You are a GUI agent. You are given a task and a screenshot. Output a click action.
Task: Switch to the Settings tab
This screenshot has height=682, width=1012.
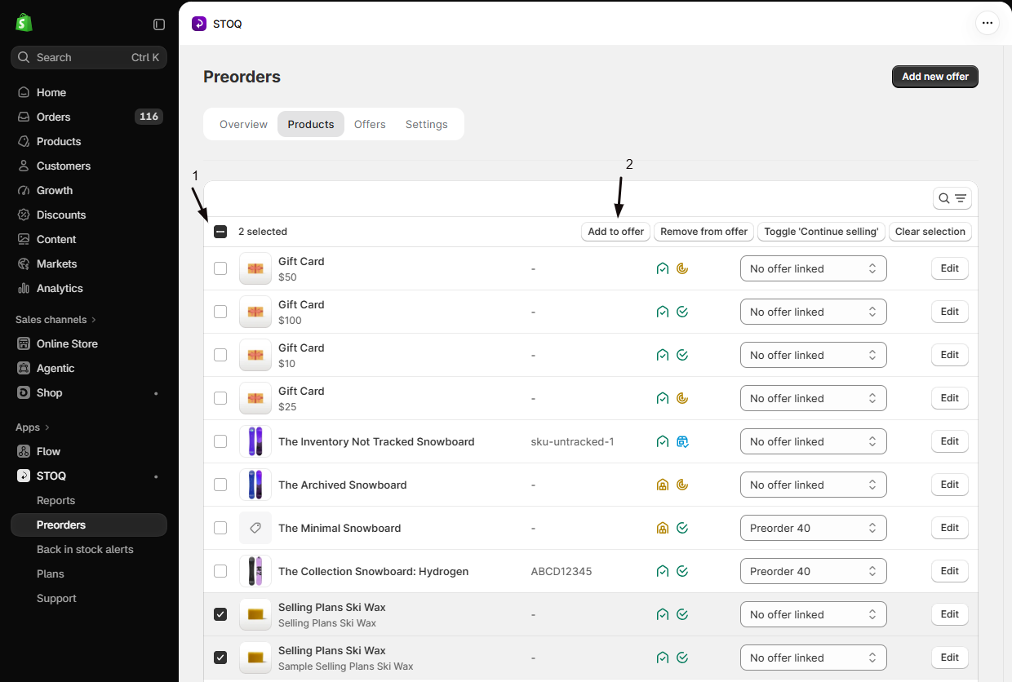click(x=427, y=124)
